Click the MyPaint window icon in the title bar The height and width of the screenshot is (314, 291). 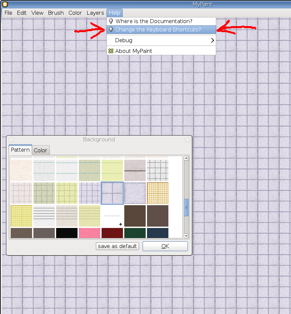coord(5,4)
